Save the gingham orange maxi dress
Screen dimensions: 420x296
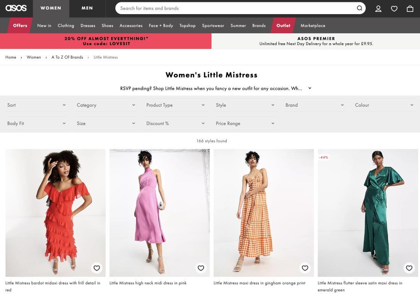coord(305,268)
